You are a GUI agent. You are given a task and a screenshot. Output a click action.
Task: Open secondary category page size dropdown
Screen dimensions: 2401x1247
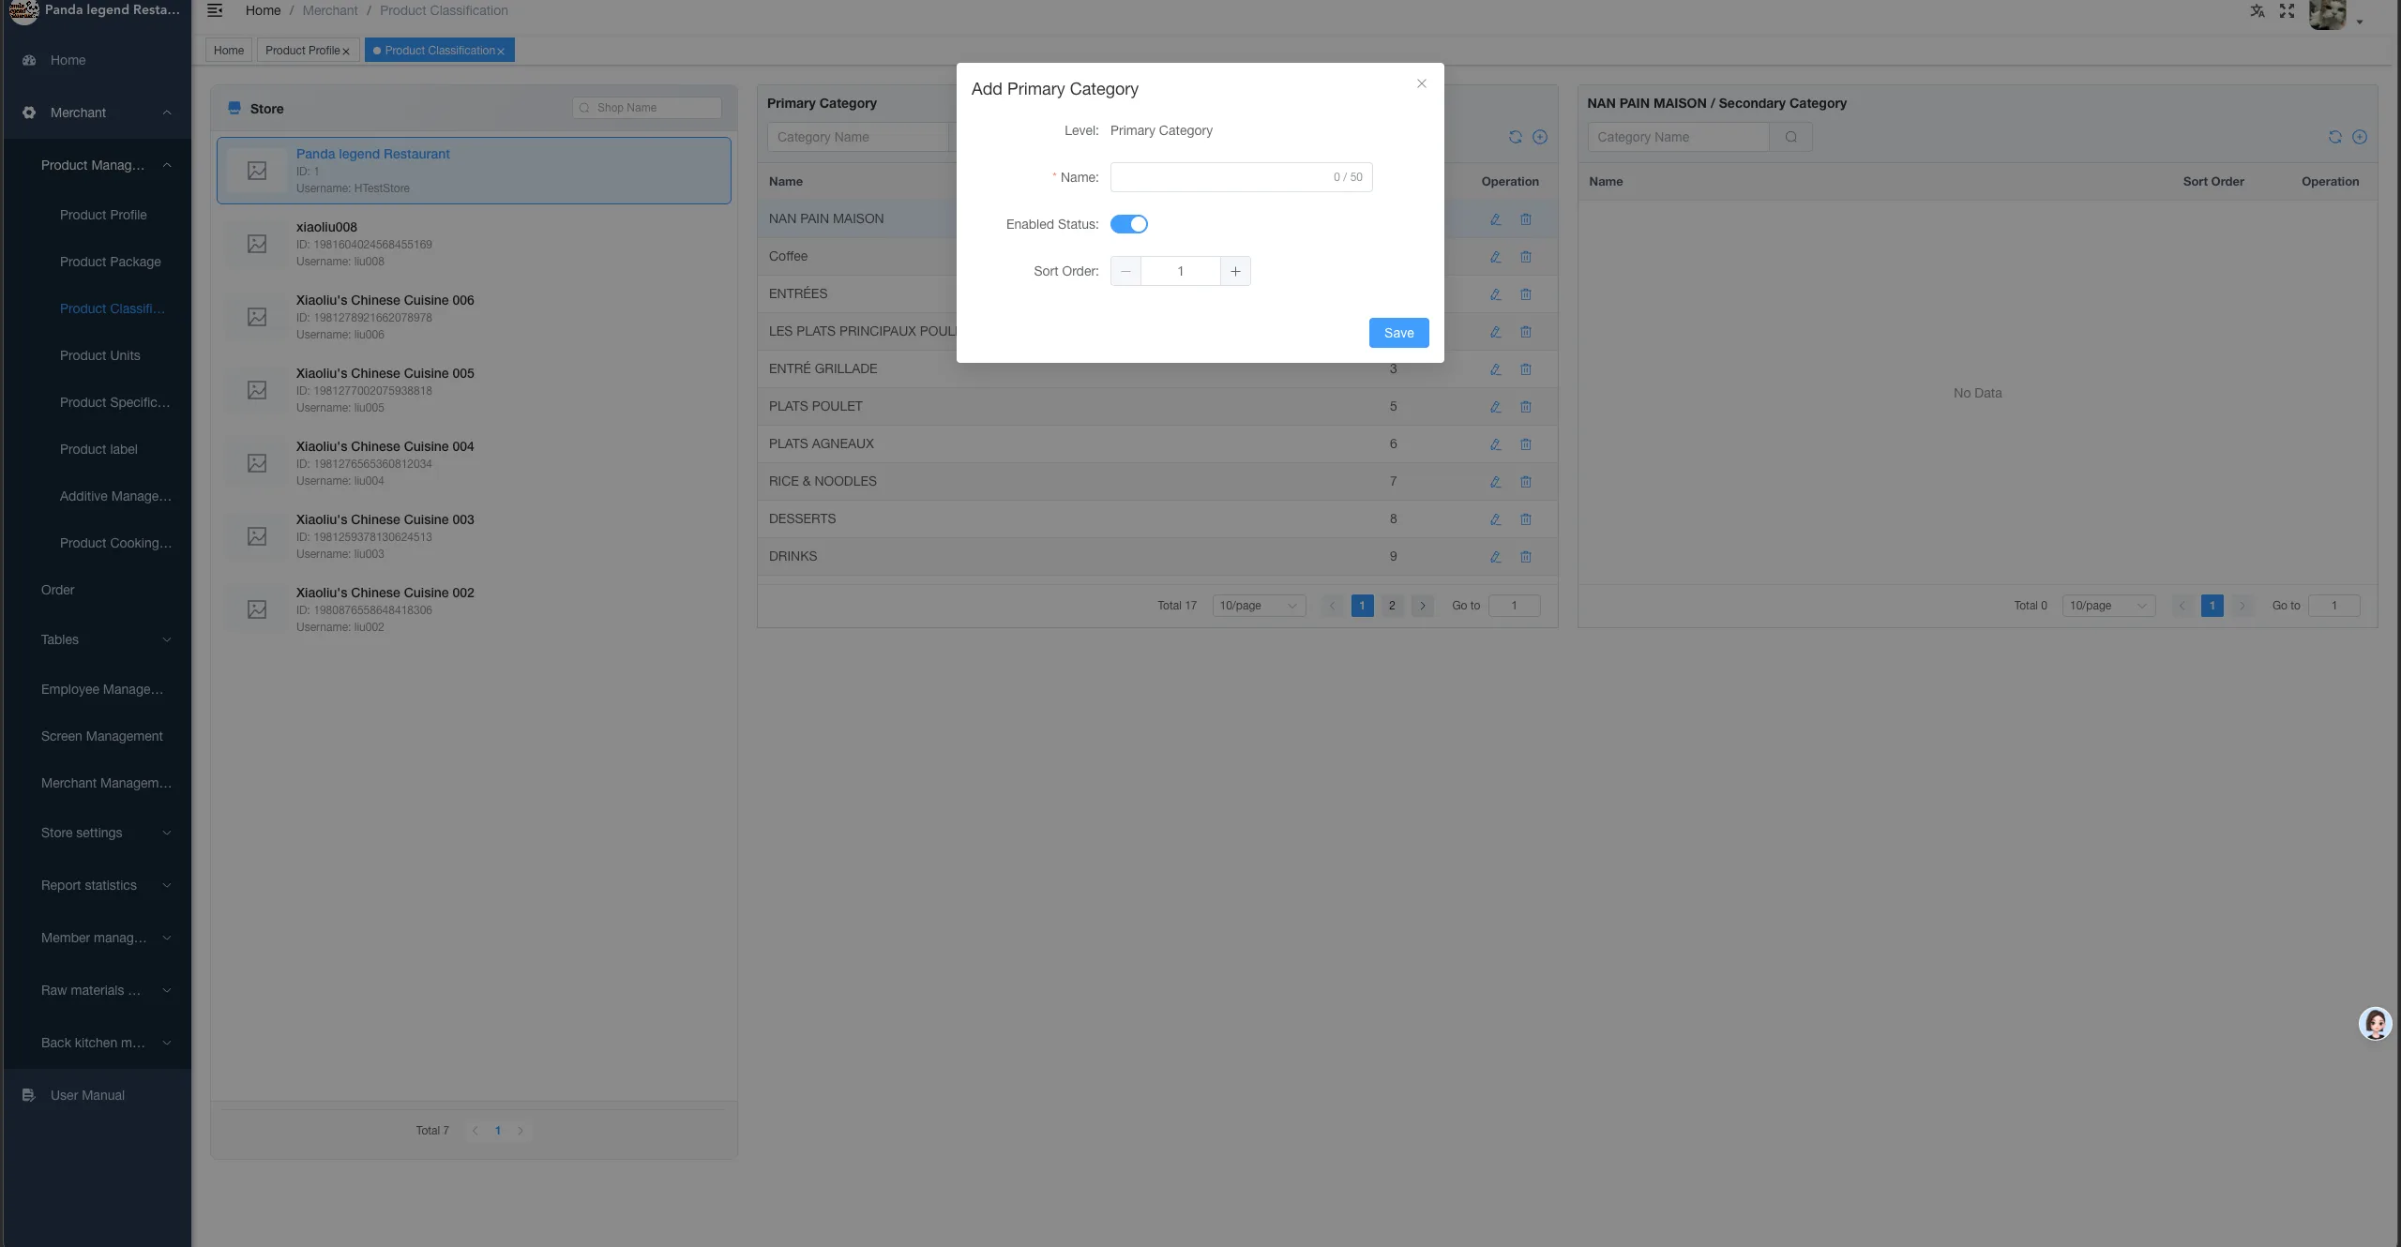click(x=2108, y=606)
